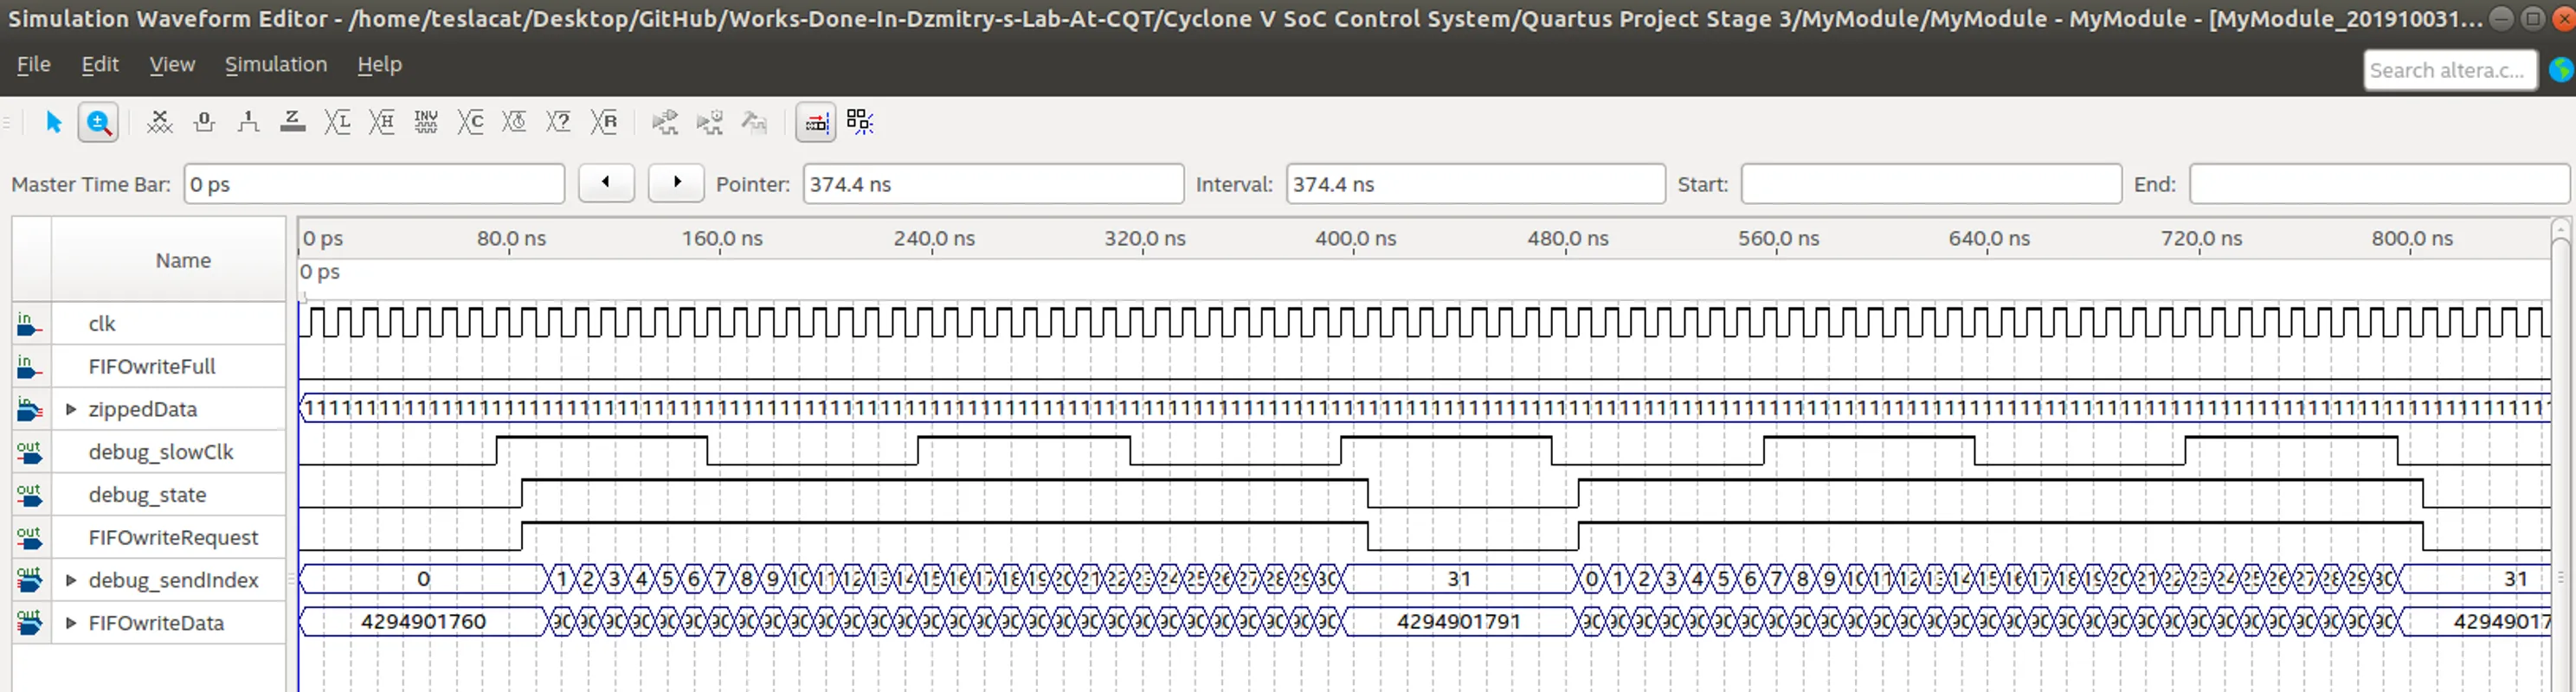The height and width of the screenshot is (692, 2576).
Task: Open the File menu
Action: (x=34, y=64)
